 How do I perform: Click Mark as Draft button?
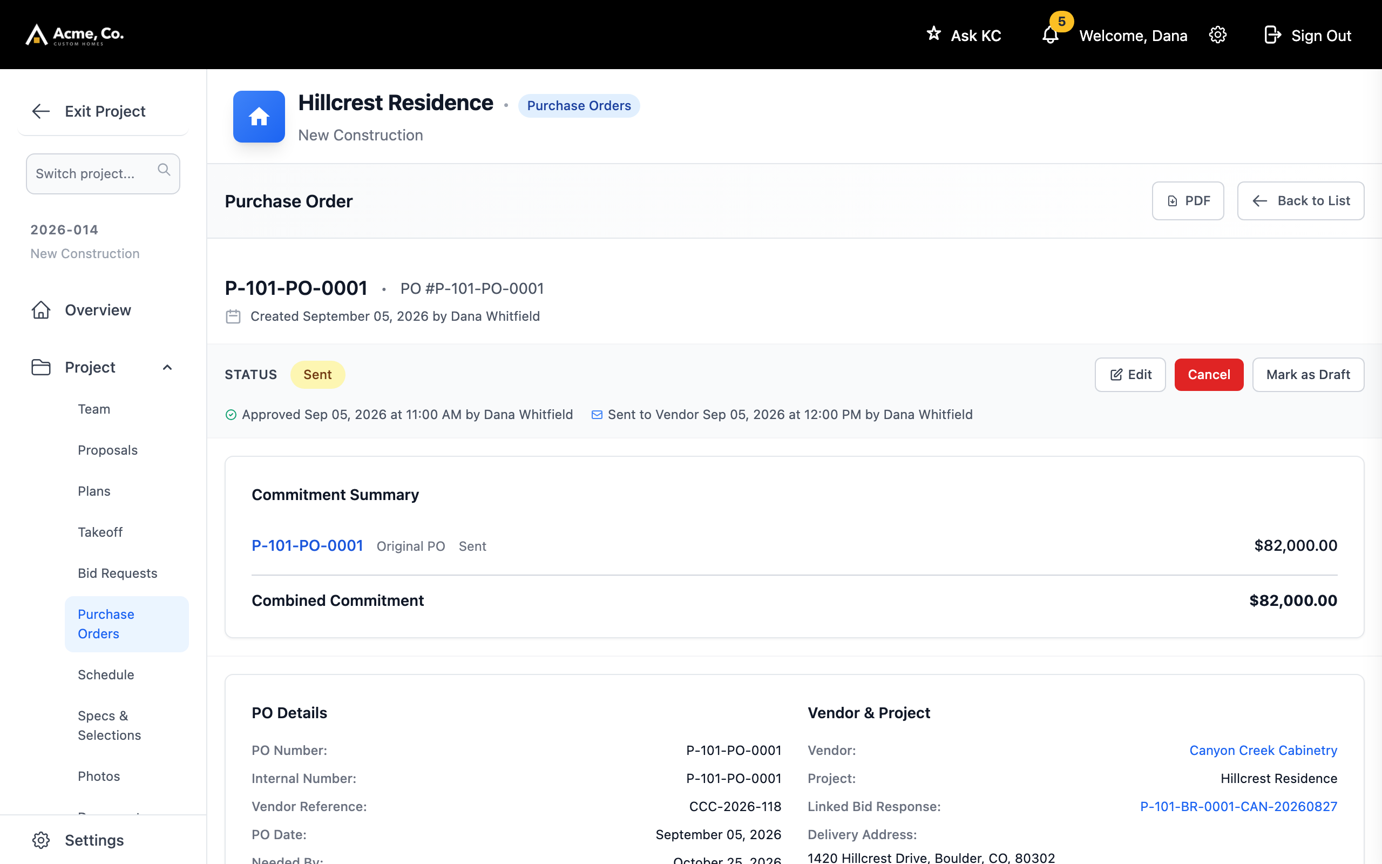[x=1308, y=375]
